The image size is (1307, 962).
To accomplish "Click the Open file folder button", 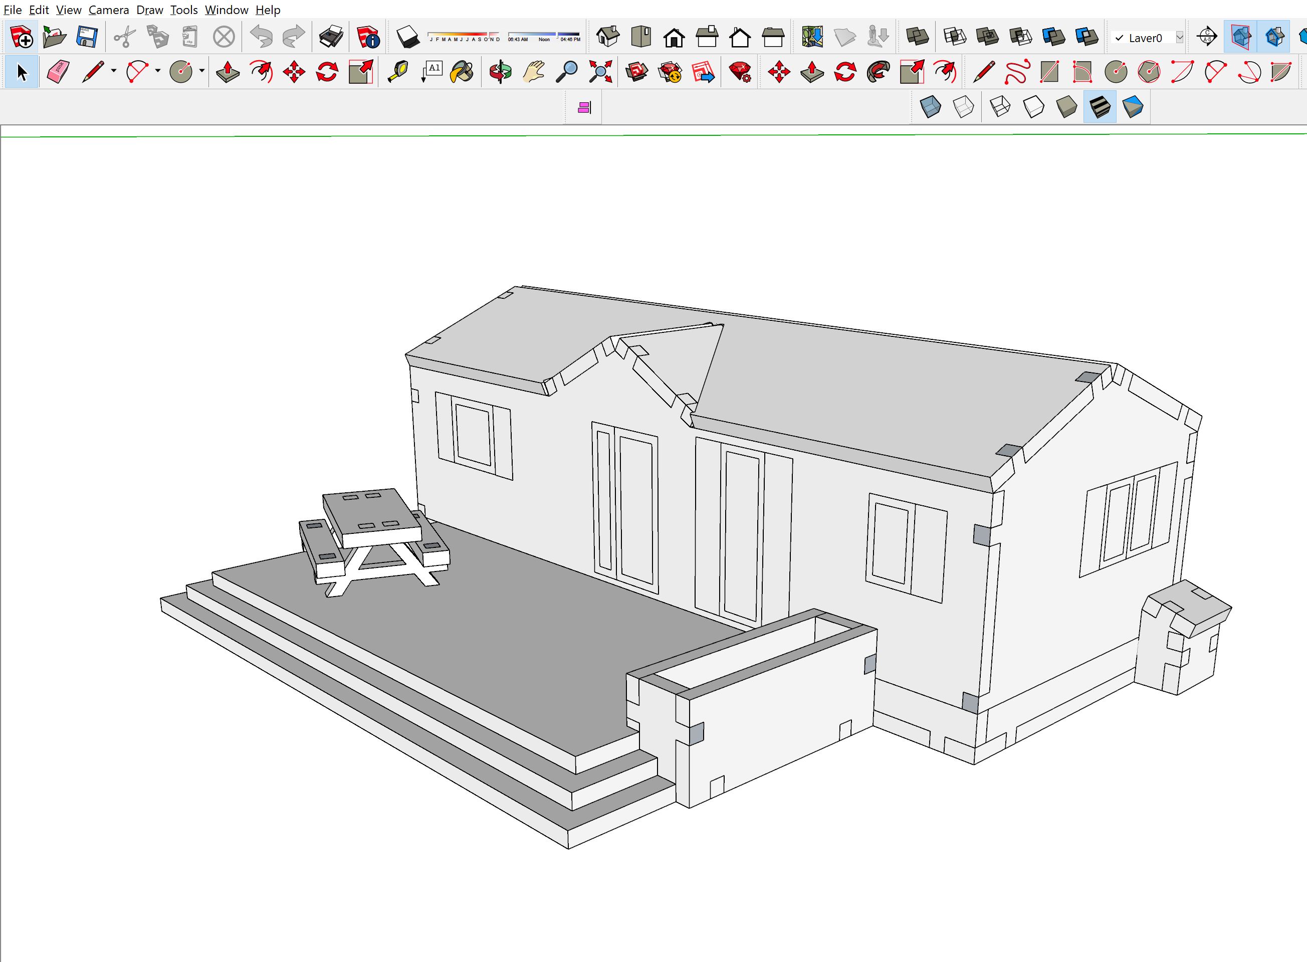I will [54, 37].
